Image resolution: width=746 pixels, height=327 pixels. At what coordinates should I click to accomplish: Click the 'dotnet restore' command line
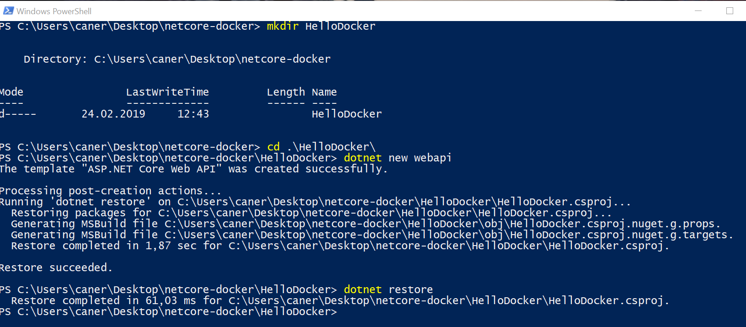tap(388, 289)
